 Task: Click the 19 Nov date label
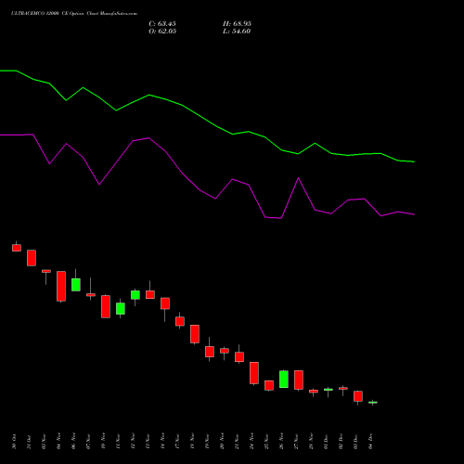[207, 442]
